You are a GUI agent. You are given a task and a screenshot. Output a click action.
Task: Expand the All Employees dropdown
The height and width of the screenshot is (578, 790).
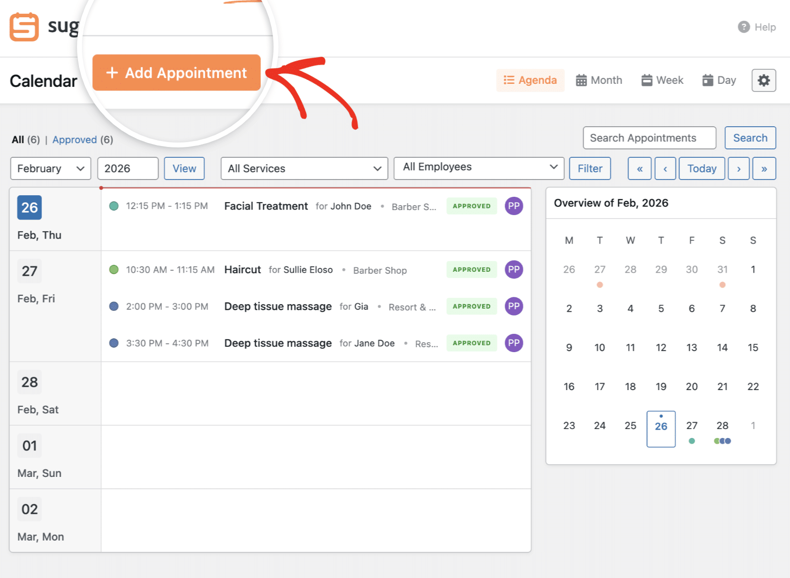(x=478, y=167)
